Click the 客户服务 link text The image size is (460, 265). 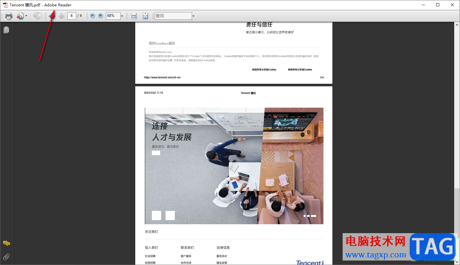tap(186, 256)
